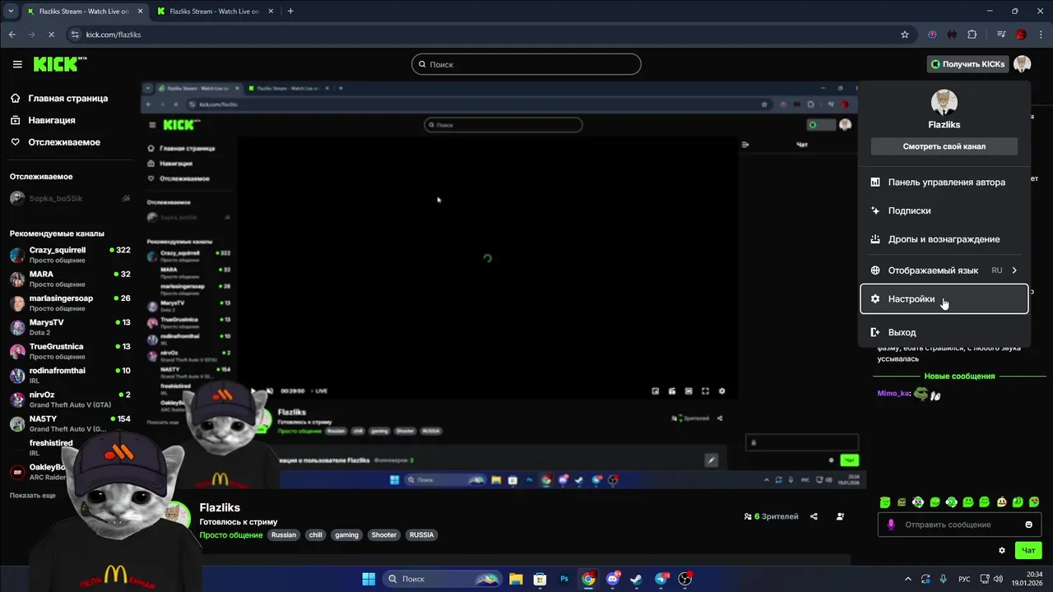Go back in Chrome
Image resolution: width=1053 pixels, height=592 pixels.
tap(12, 35)
